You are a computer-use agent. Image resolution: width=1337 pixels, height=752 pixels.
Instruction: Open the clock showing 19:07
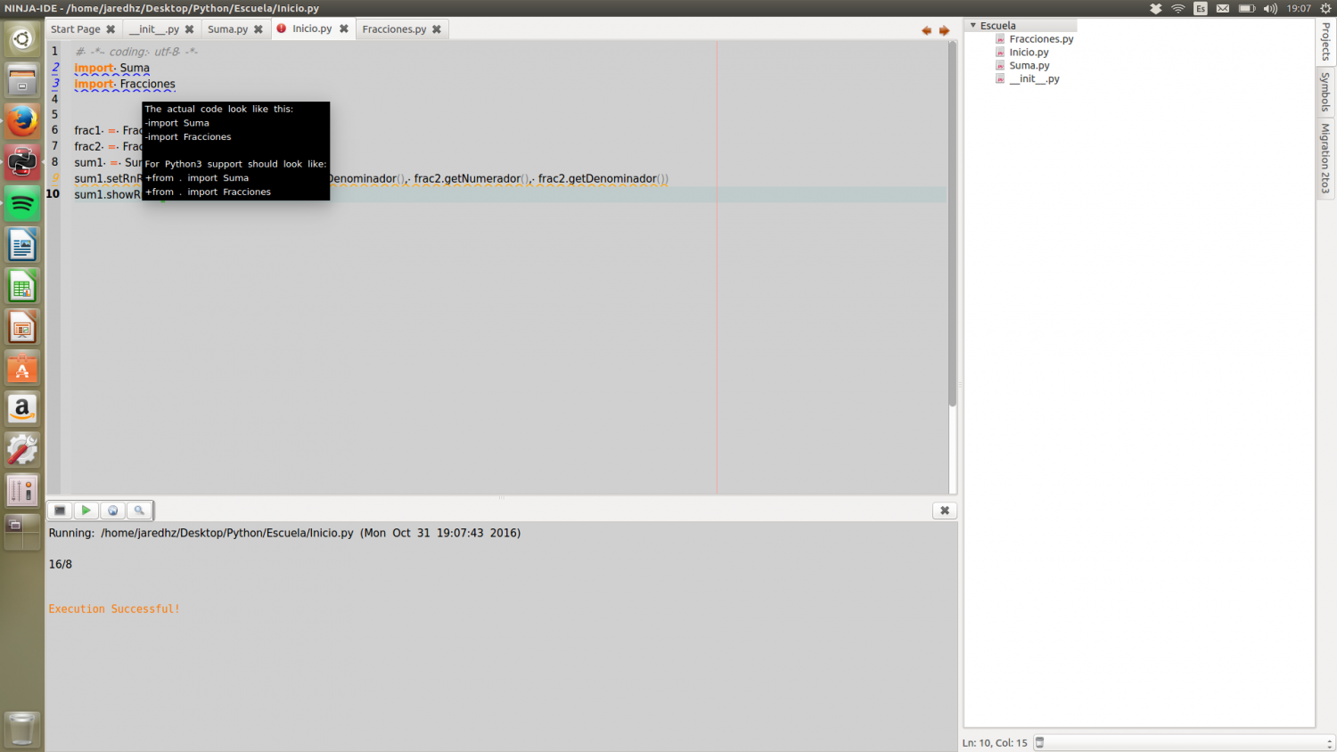(1299, 8)
